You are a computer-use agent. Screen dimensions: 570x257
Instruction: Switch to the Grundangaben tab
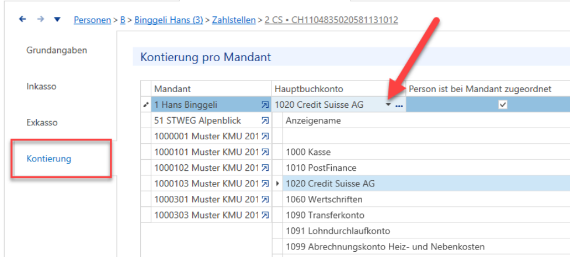[57, 50]
